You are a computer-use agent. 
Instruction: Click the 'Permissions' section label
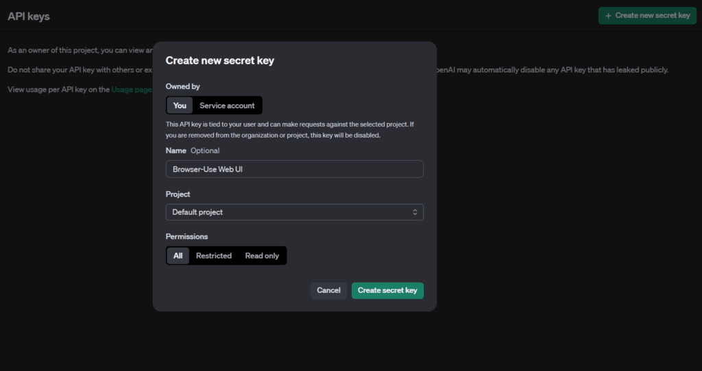(186, 236)
